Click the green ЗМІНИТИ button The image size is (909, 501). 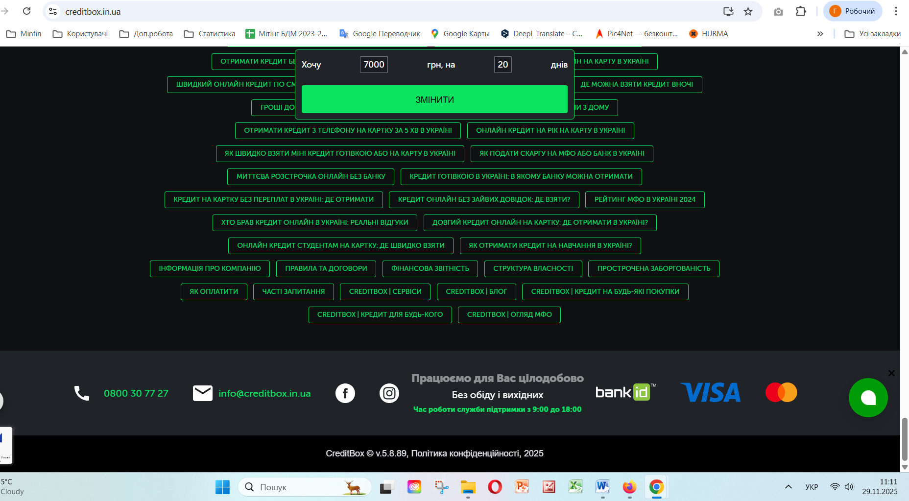434,99
